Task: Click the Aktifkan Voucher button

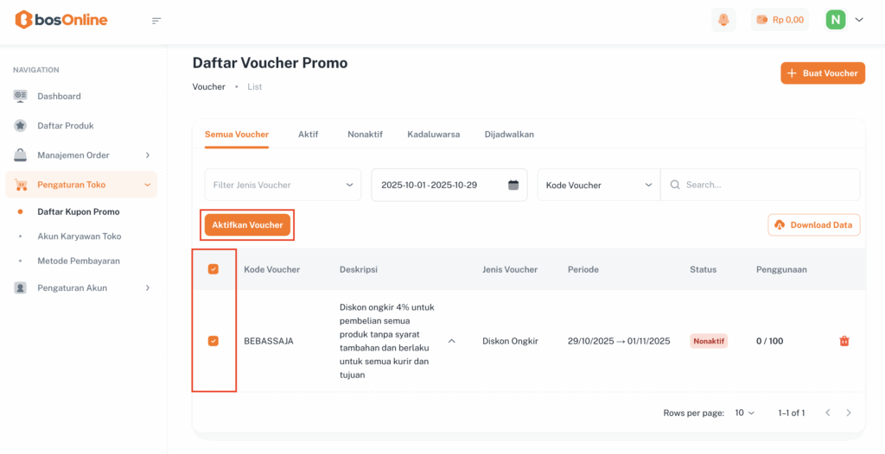Action: point(247,225)
